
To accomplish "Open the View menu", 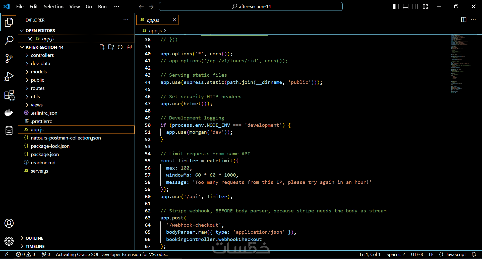I will 75,7.
